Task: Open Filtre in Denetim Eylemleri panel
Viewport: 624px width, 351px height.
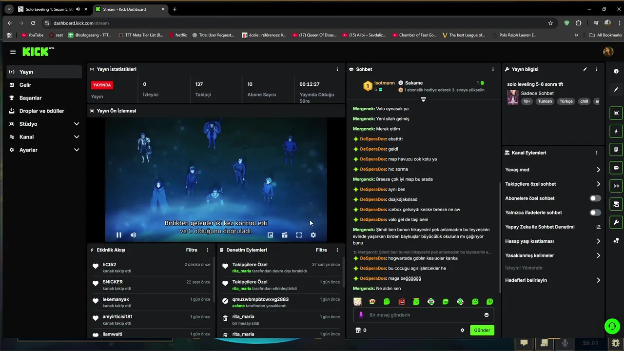Action: (321, 250)
